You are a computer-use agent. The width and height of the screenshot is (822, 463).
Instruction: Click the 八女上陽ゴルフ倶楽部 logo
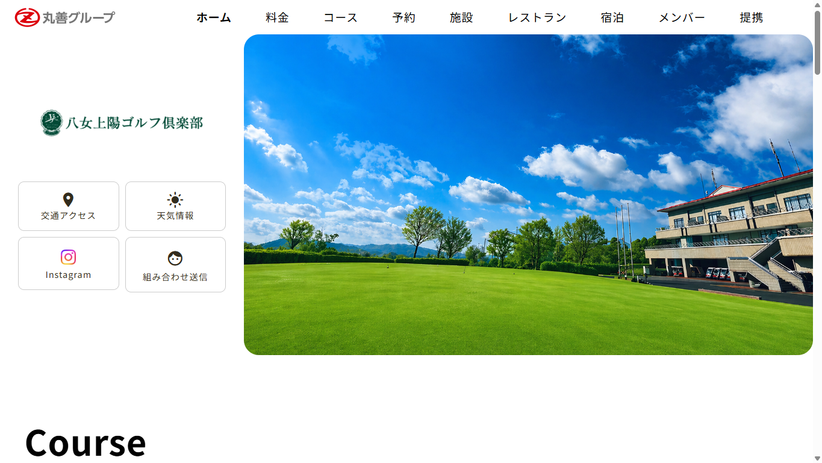click(x=122, y=123)
